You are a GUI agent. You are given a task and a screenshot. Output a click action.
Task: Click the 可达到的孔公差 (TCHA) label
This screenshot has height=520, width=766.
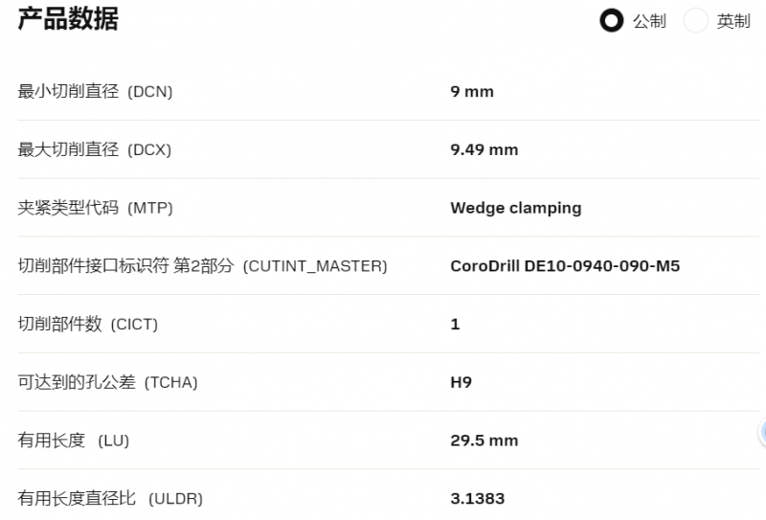[107, 382]
